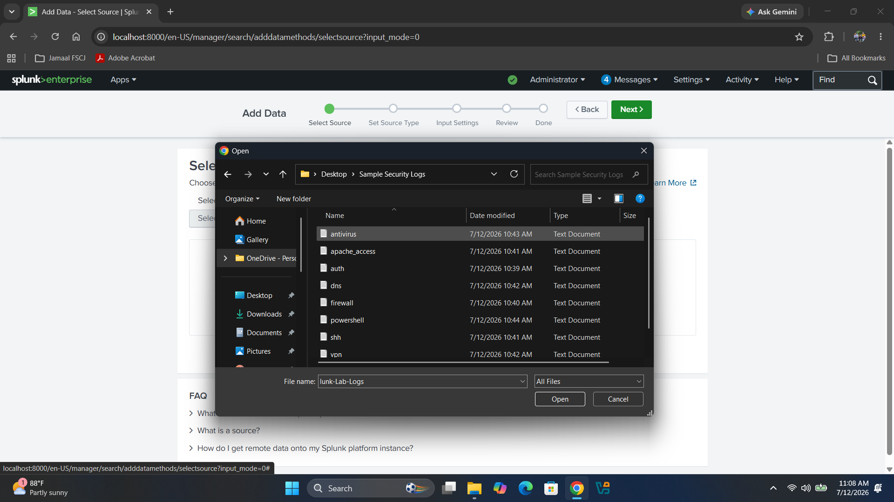Open dialog help question mark icon
The width and height of the screenshot is (894, 502).
[640, 198]
